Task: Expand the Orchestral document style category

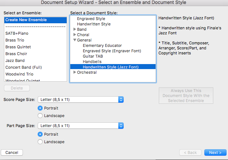Action: click(x=75, y=72)
